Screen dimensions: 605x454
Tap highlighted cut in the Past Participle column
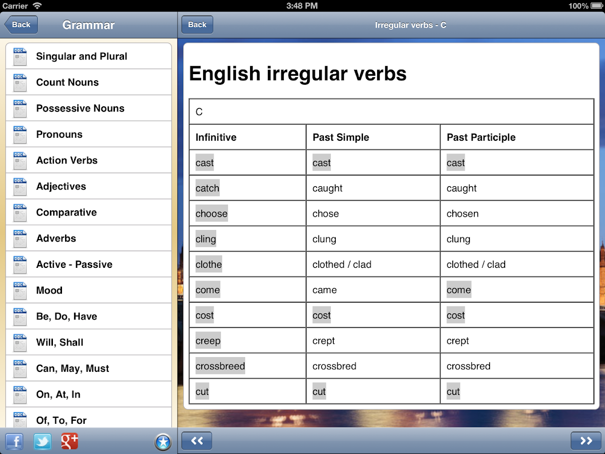pyautogui.click(x=453, y=391)
